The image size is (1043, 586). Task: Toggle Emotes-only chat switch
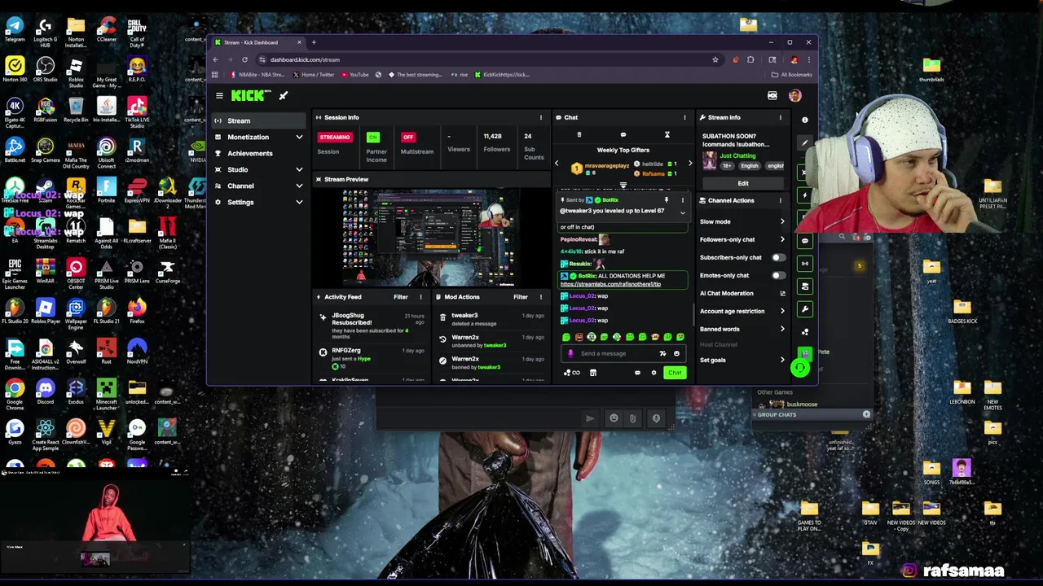click(x=778, y=276)
